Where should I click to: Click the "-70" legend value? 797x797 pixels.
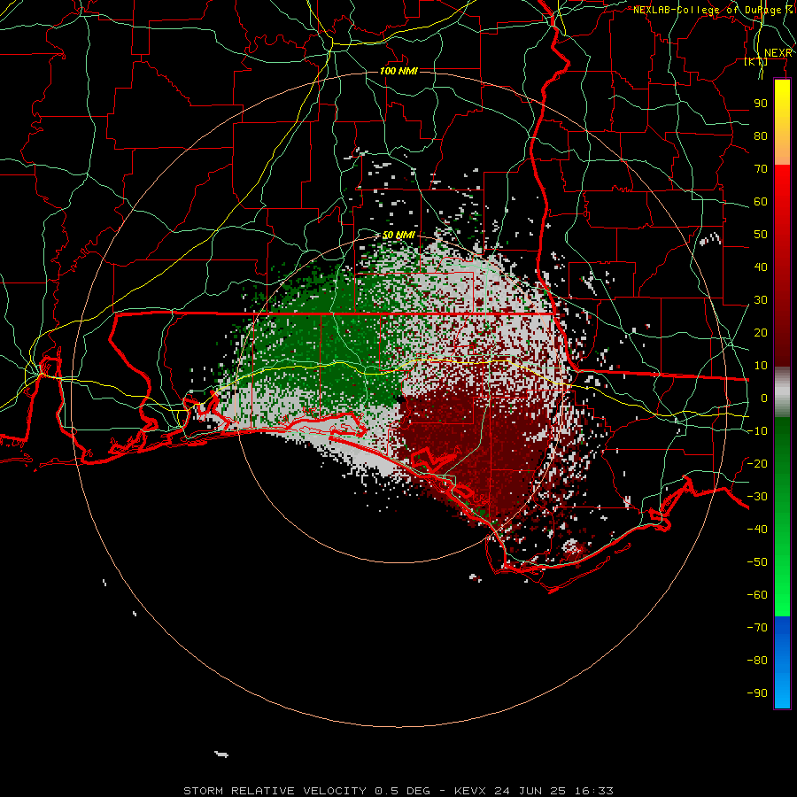pyautogui.click(x=757, y=627)
